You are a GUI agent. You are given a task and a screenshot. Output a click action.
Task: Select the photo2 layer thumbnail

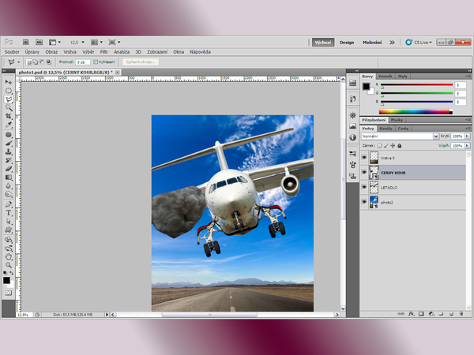[x=374, y=202]
